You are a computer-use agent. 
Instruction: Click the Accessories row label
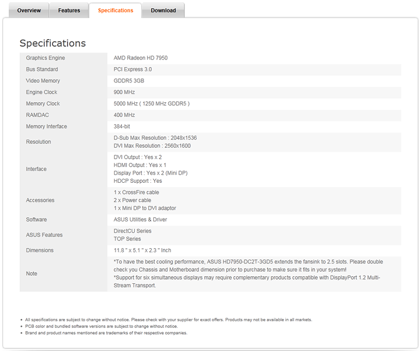click(40, 200)
